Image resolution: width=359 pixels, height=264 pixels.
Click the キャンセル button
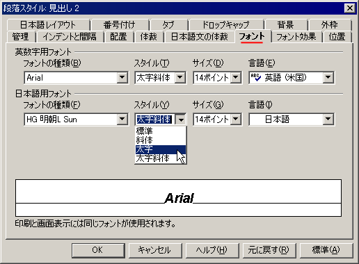click(x=155, y=250)
